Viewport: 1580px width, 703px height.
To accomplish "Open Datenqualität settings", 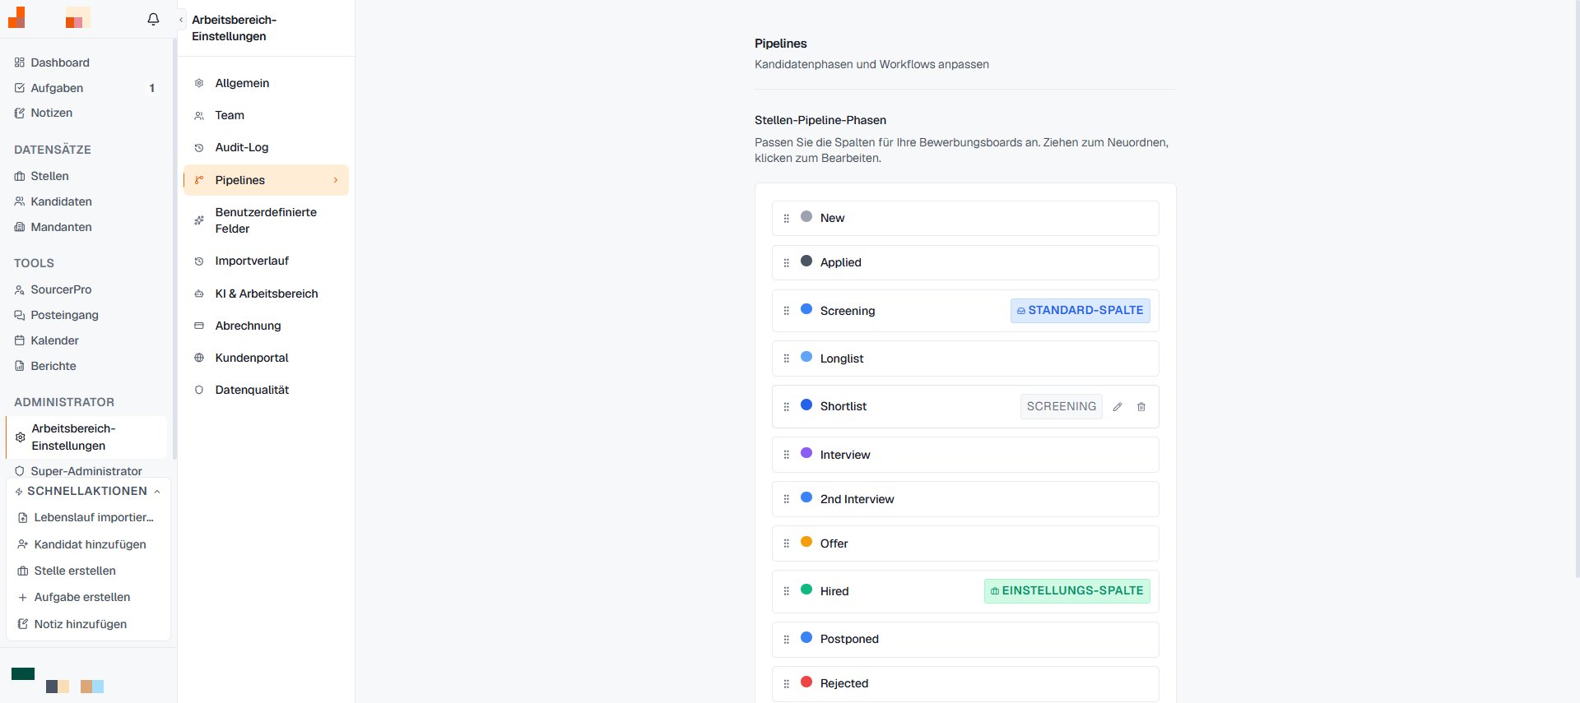I will (266, 390).
